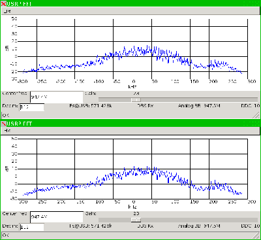Click the Gain slider track right of handle, upper window
Screen dimensions: 261x240
pos(199,100)
